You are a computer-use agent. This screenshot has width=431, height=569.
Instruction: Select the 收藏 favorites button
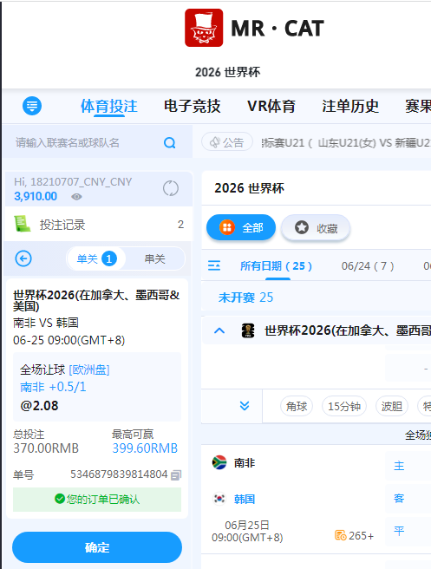[316, 228]
